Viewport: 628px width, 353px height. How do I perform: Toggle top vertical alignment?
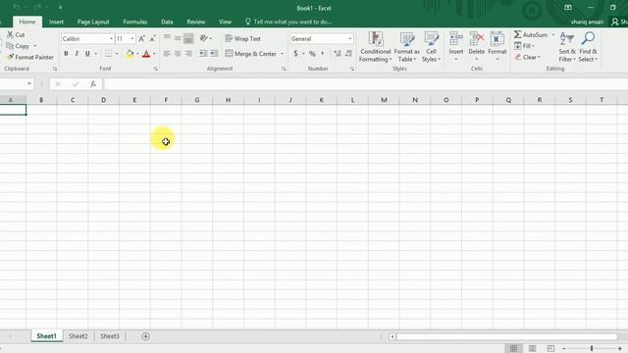coord(167,38)
